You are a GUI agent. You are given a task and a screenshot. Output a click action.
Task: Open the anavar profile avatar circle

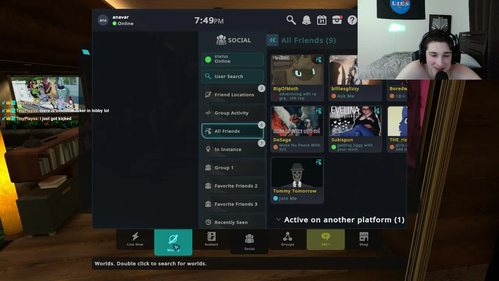coord(103,20)
